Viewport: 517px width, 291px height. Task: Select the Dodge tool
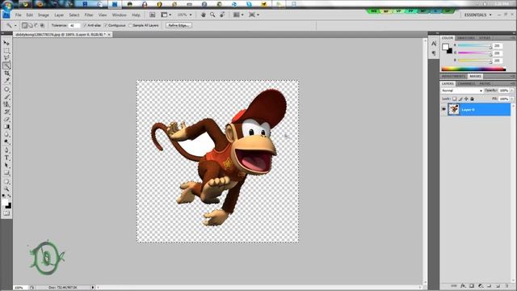(6, 141)
